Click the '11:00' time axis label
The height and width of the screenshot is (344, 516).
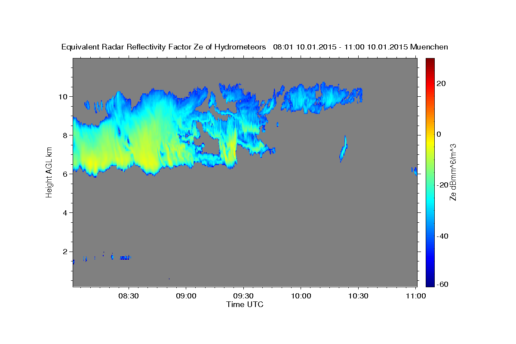click(415, 296)
